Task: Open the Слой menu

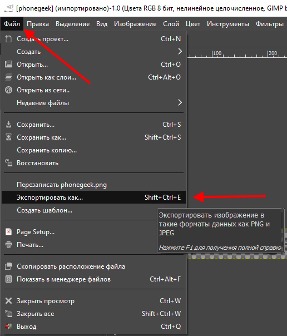Action: click(171, 24)
